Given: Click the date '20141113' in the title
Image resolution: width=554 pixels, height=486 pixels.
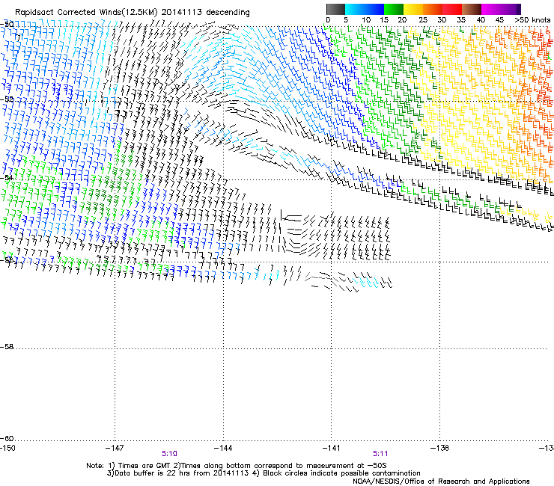Looking at the screenshot, I should pyautogui.click(x=182, y=13).
